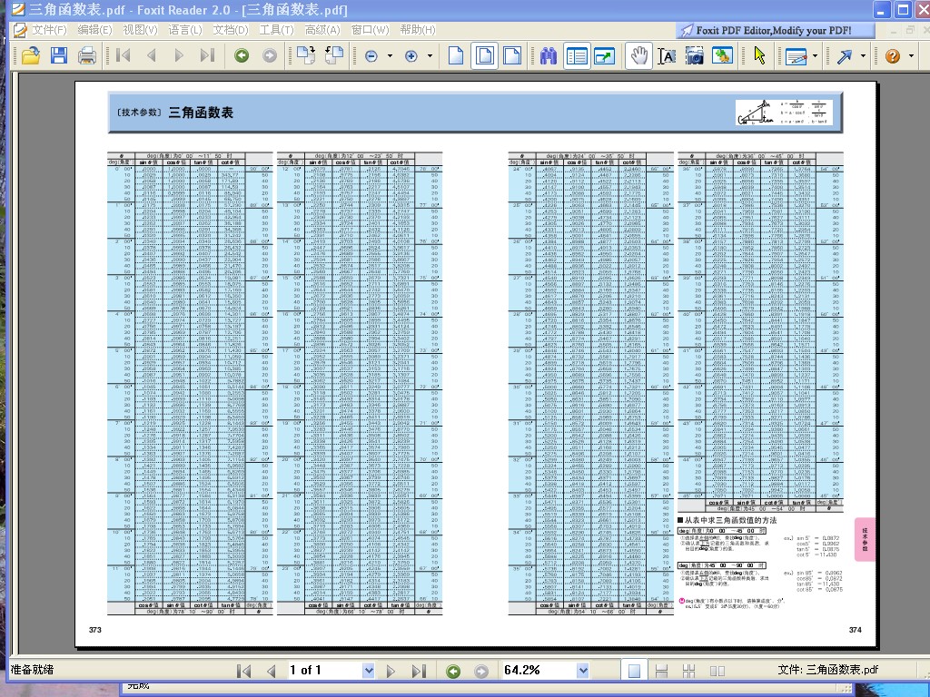
Task: Expand drawing arrow tool dropdown
Action: 863,56
